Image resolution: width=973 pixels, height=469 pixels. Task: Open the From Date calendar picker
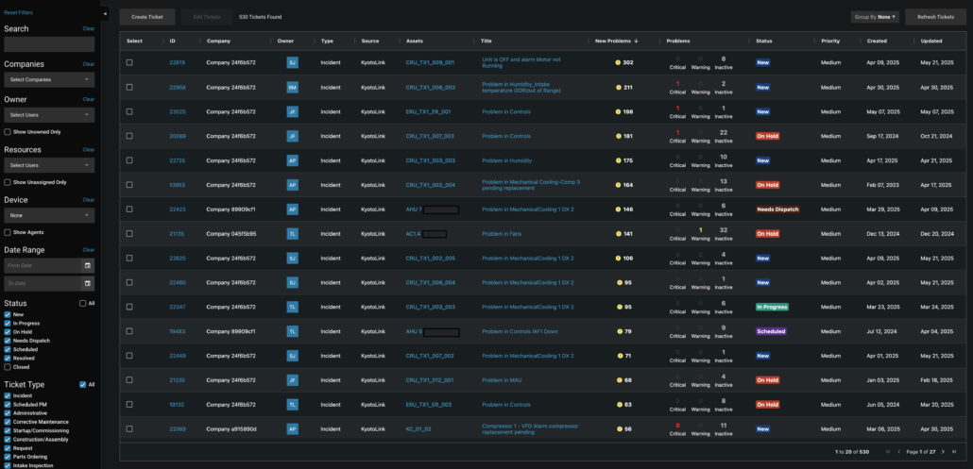click(x=88, y=265)
